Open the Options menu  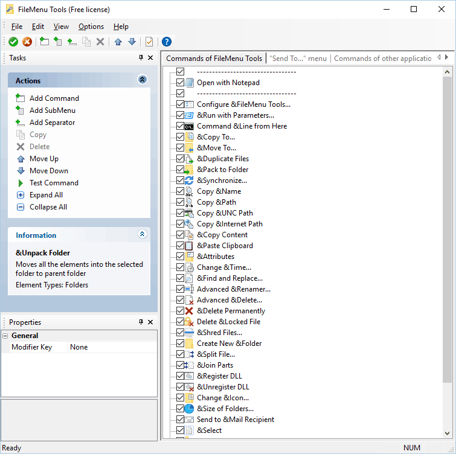91,27
